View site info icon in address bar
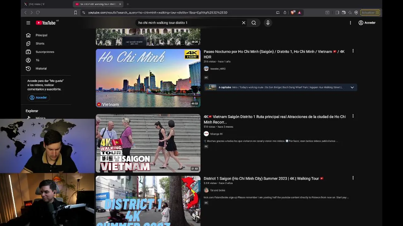Viewport: 403px width, 226px height. point(83,13)
